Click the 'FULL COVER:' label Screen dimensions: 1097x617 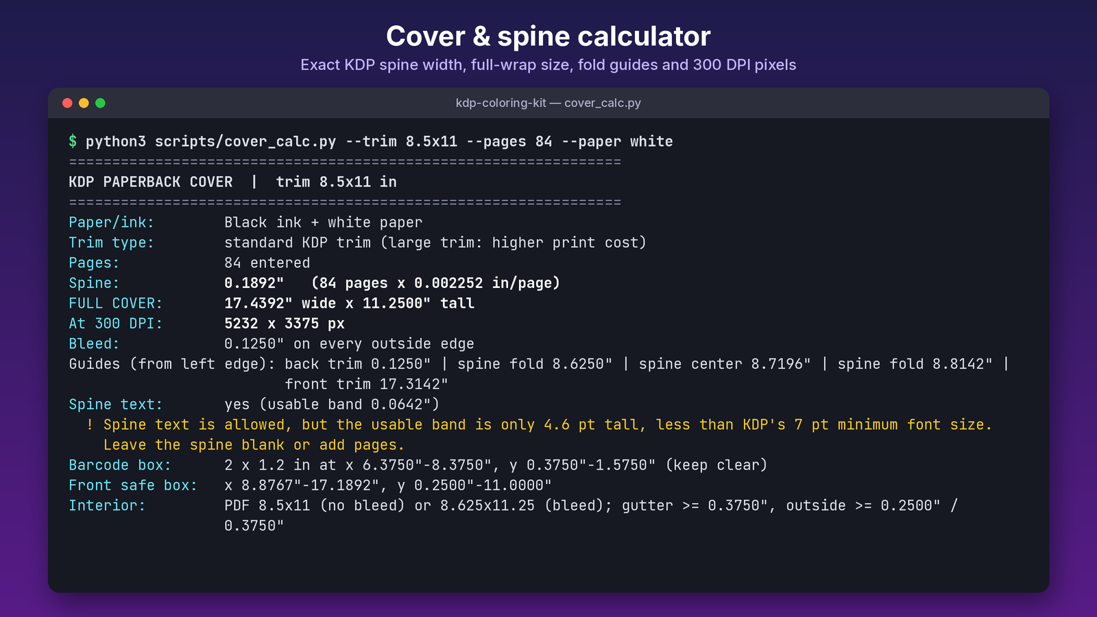click(x=116, y=304)
